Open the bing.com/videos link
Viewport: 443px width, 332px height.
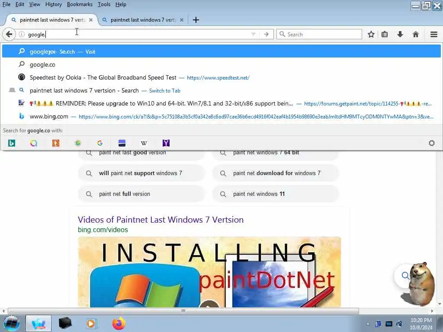coord(103,230)
